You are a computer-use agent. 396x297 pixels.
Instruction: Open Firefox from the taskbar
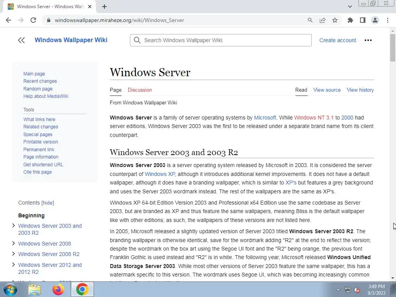click(58, 289)
